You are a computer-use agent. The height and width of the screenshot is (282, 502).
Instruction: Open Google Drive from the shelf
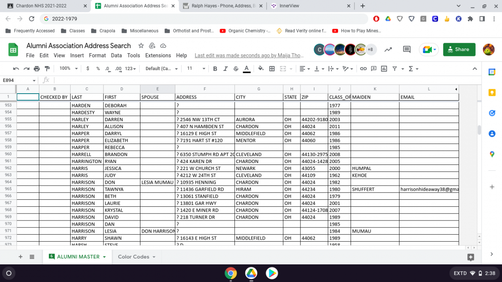[251, 273]
